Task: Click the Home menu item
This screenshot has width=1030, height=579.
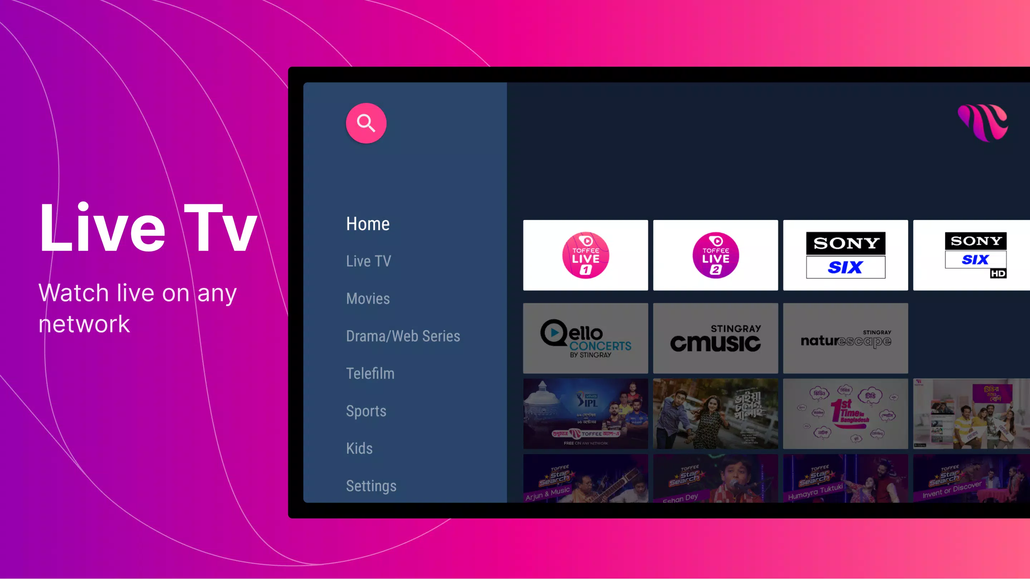Action: 368,224
